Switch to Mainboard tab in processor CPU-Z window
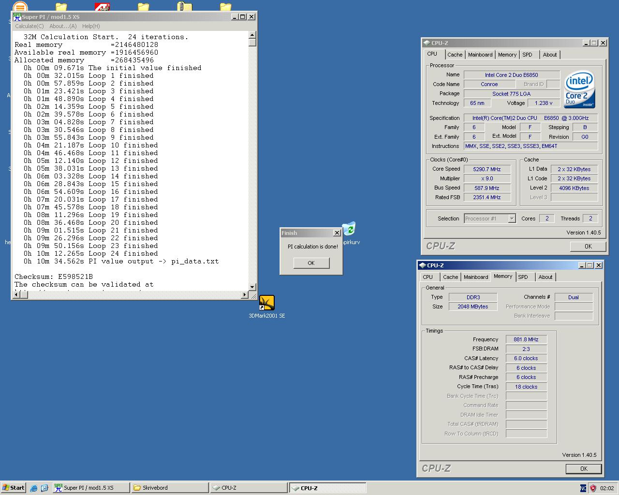 pos(480,55)
